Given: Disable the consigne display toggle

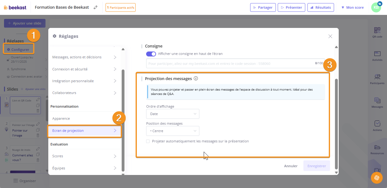Looking at the screenshot, I should (151, 54).
